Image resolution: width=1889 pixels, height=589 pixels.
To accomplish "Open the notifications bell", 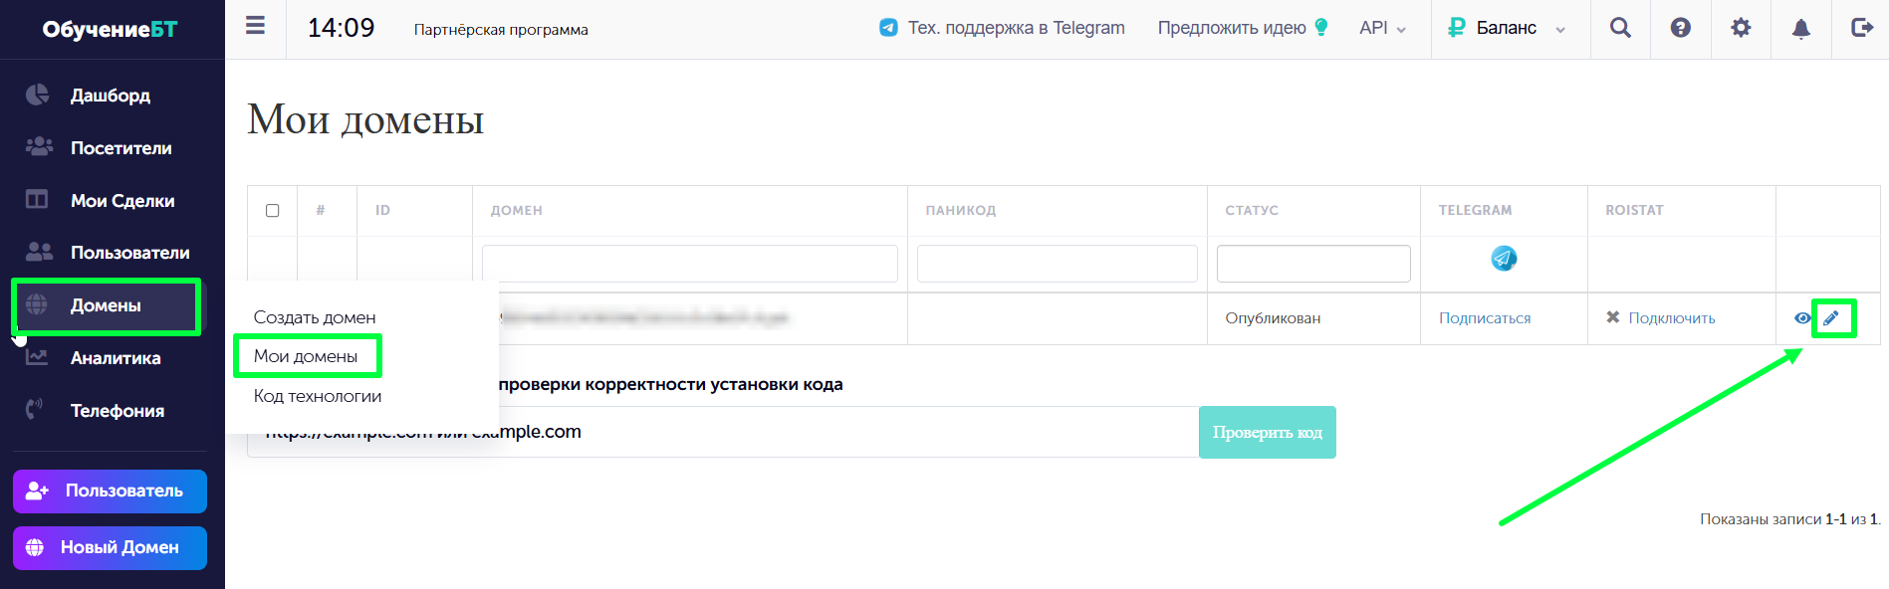I will click(x=1801, y=29).
